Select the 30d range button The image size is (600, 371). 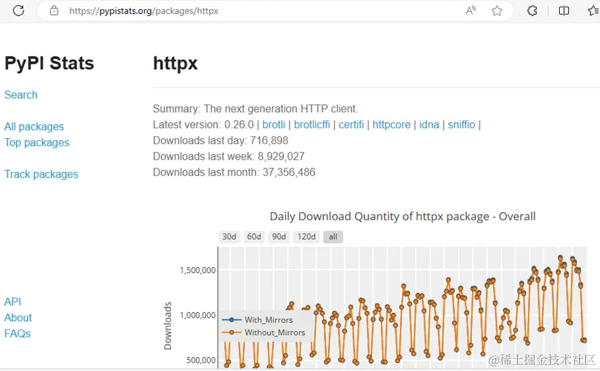coord(229,237)
